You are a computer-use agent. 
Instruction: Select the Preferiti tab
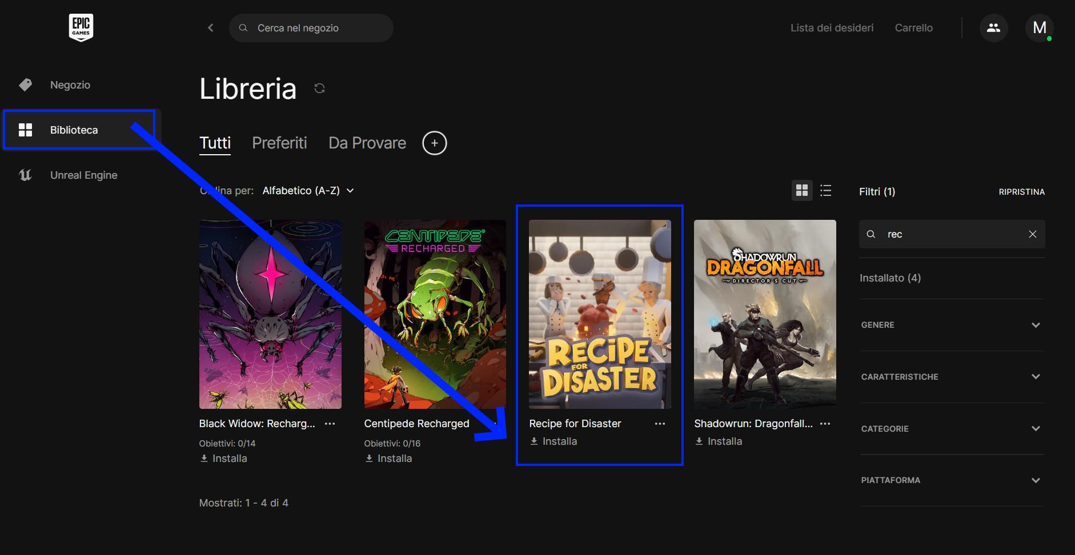[x=279, y=143]
